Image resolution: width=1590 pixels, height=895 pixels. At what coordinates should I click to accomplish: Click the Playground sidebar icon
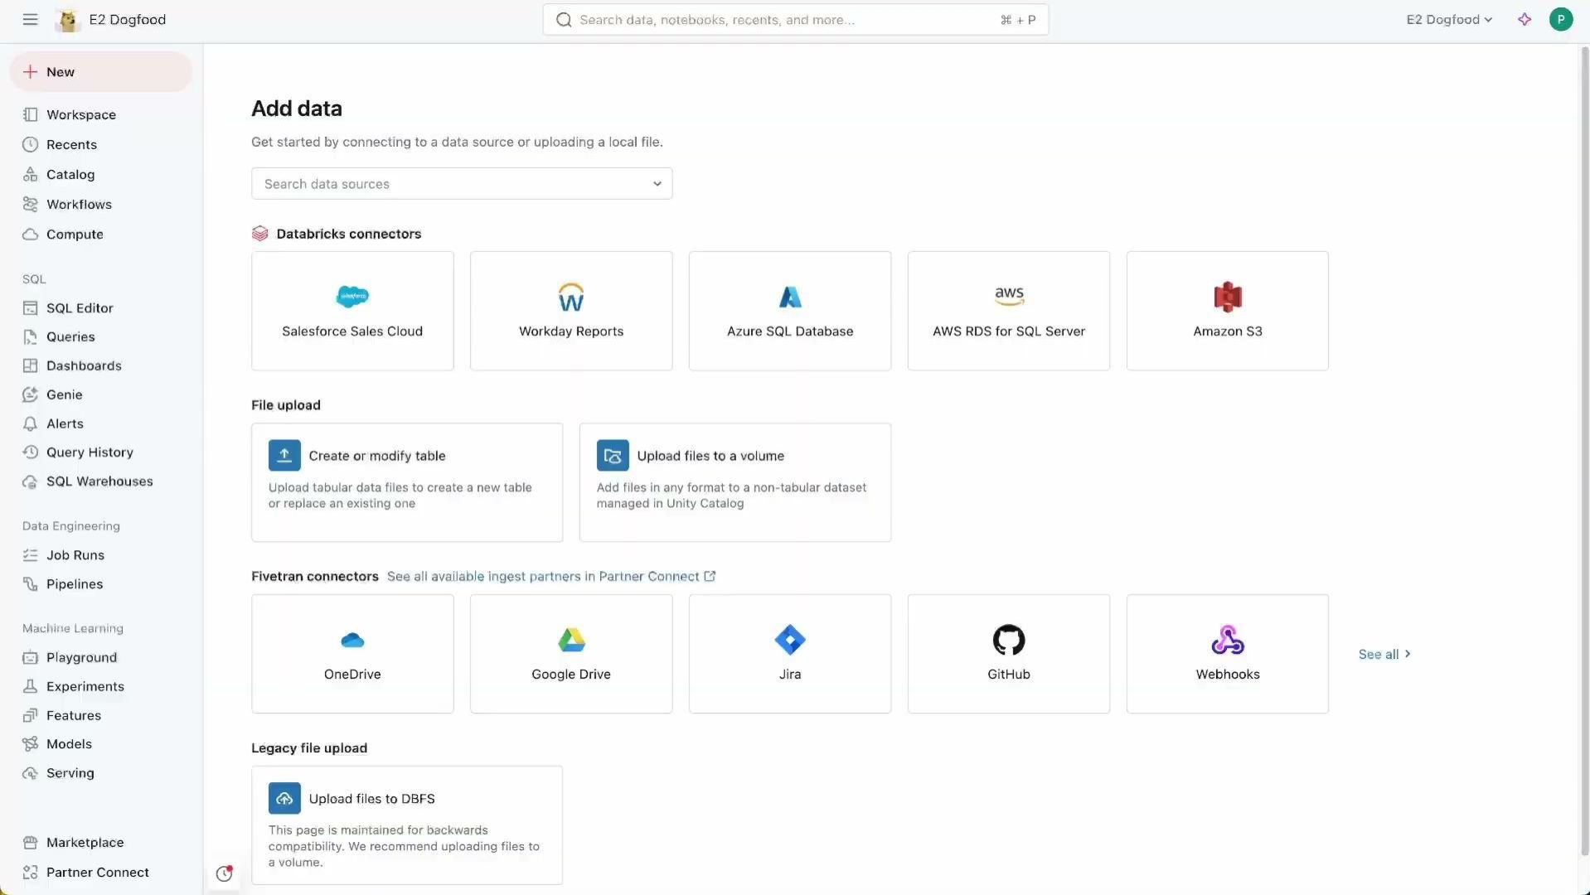pos(31,657)
